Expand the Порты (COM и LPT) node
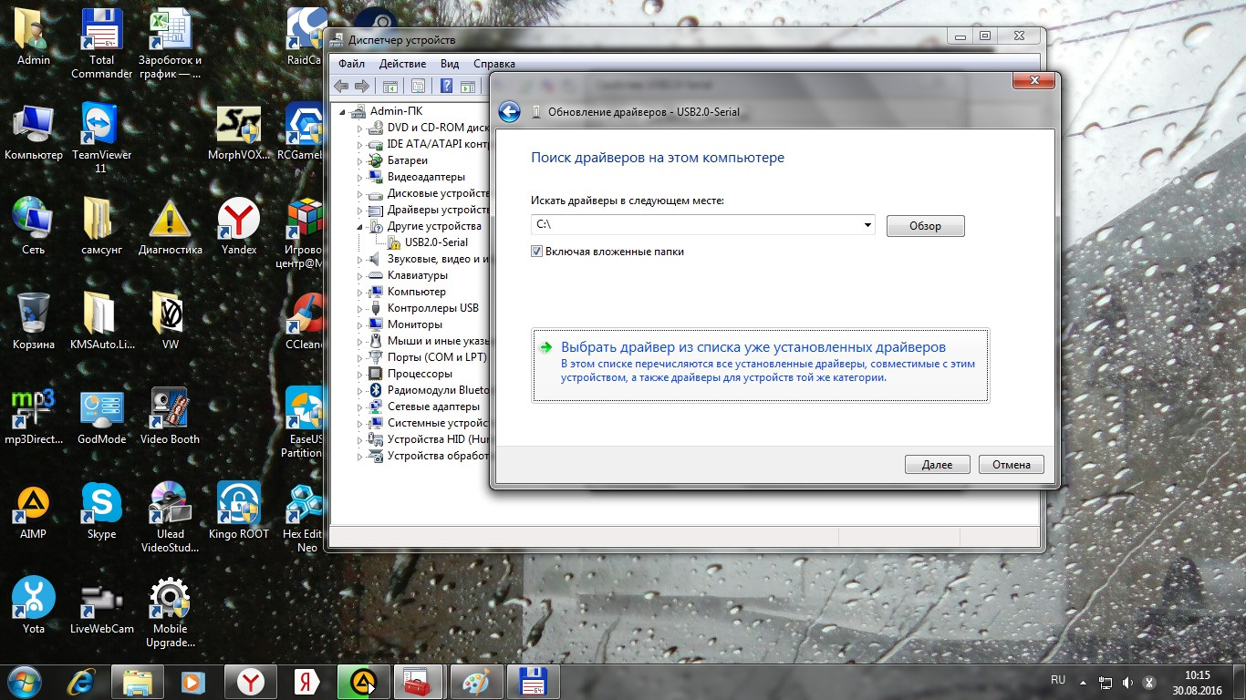This screenshot has height=700, width=1246. 361,357
